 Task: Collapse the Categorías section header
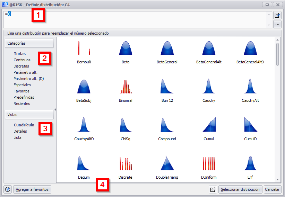tap(29, 43)
